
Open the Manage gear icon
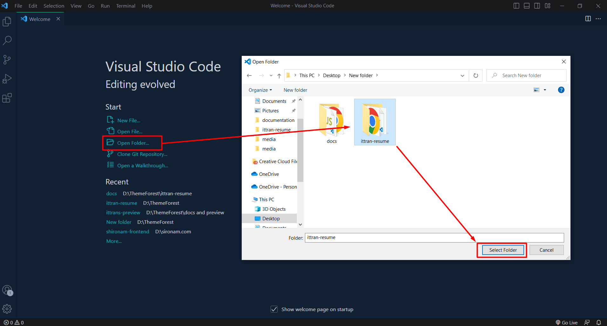pos(7,309)
